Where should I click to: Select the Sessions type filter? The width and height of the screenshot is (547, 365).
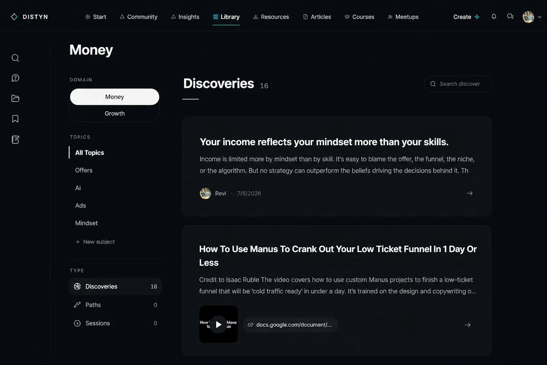pyautogui.click(x=115, y=323)
